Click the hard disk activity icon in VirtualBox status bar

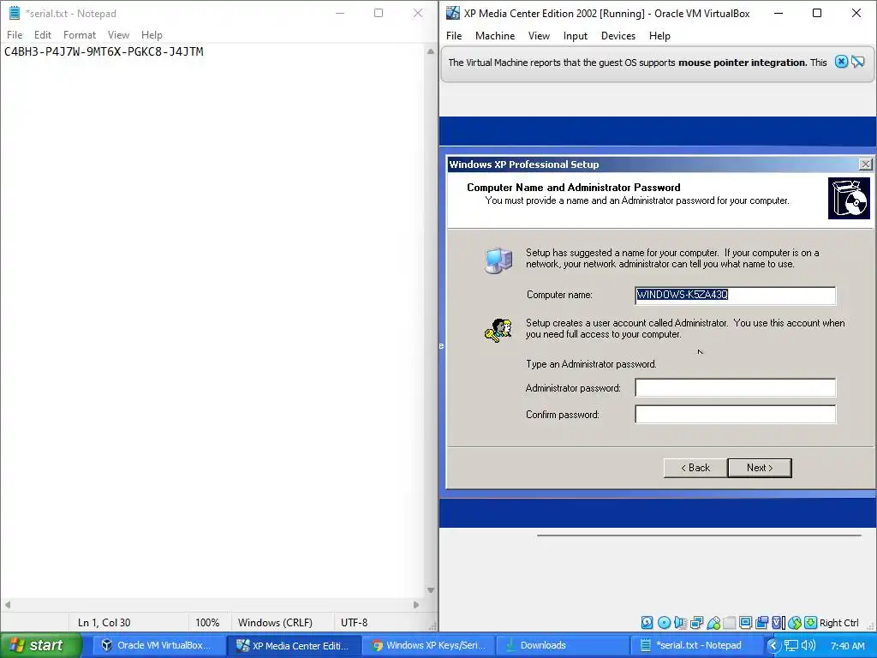pos(647,622)
